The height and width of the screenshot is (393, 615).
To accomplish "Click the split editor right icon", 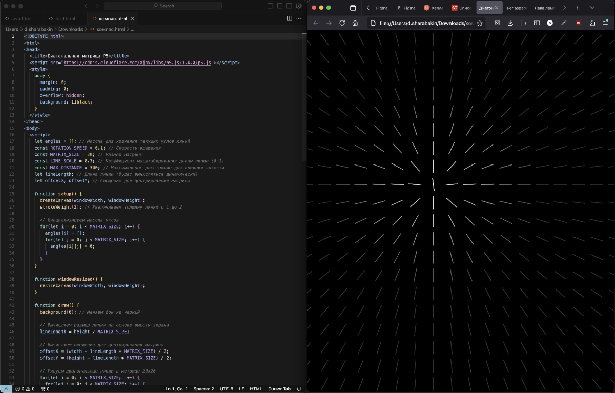I will [289, 18].
